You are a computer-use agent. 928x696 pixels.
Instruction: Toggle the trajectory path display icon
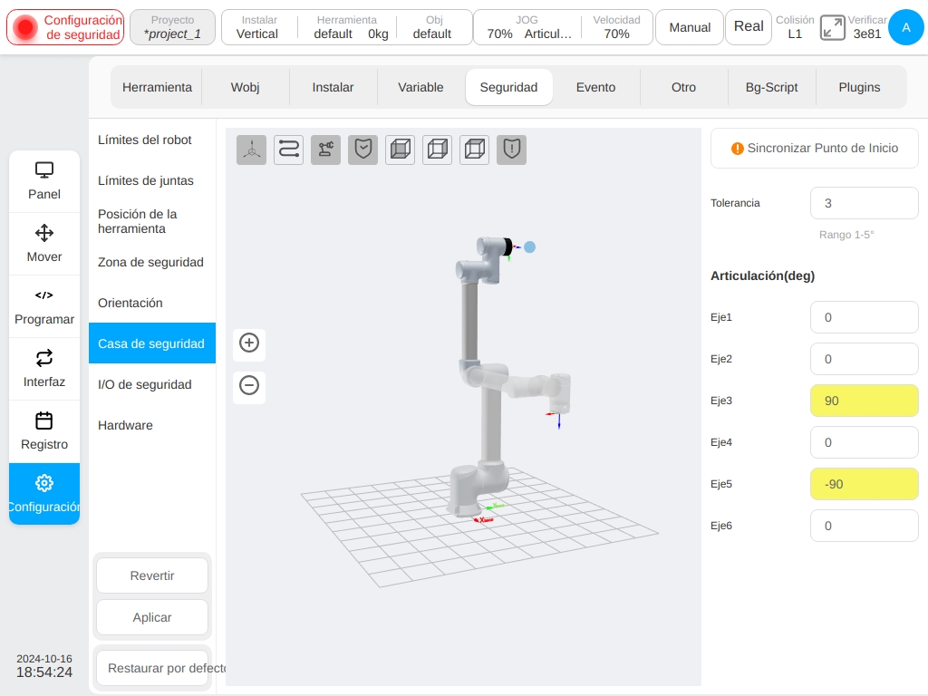tap(289, 150)
